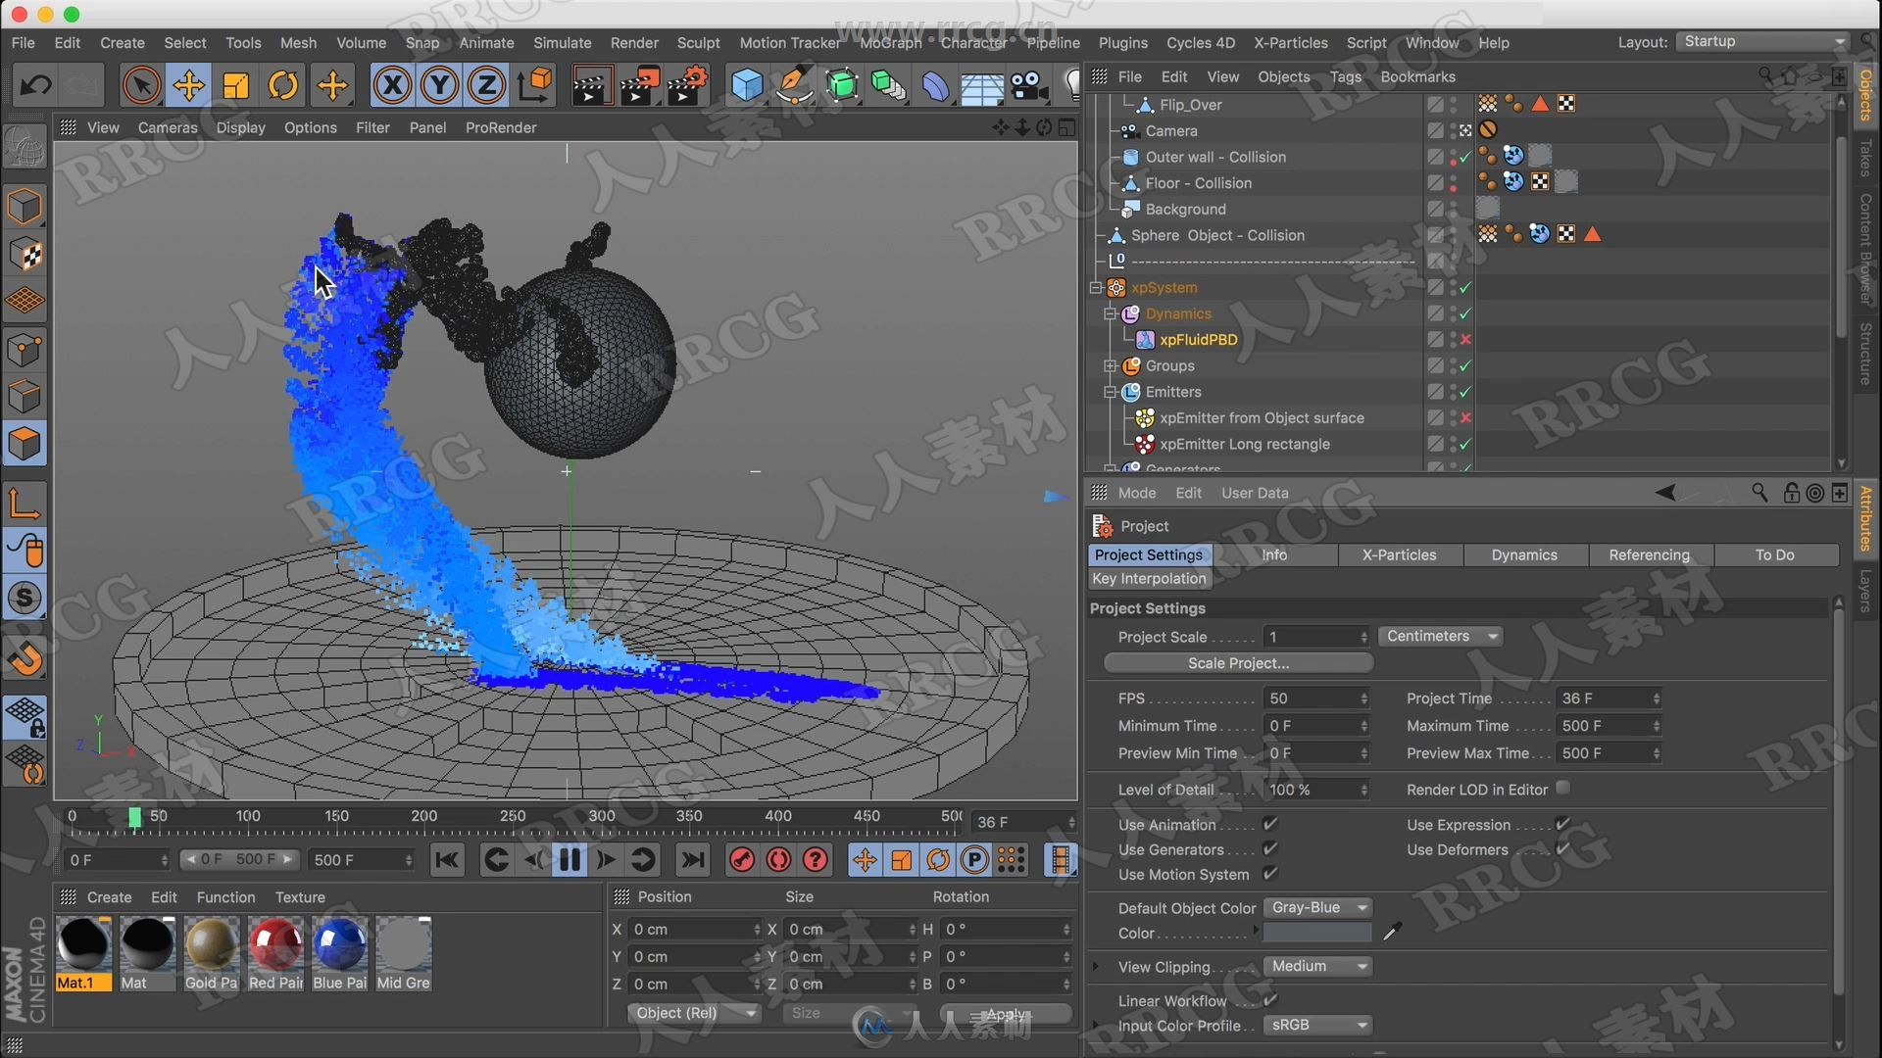
Task: Toggle Use Animation checkbox in Project Settings
Action: 1270,824
